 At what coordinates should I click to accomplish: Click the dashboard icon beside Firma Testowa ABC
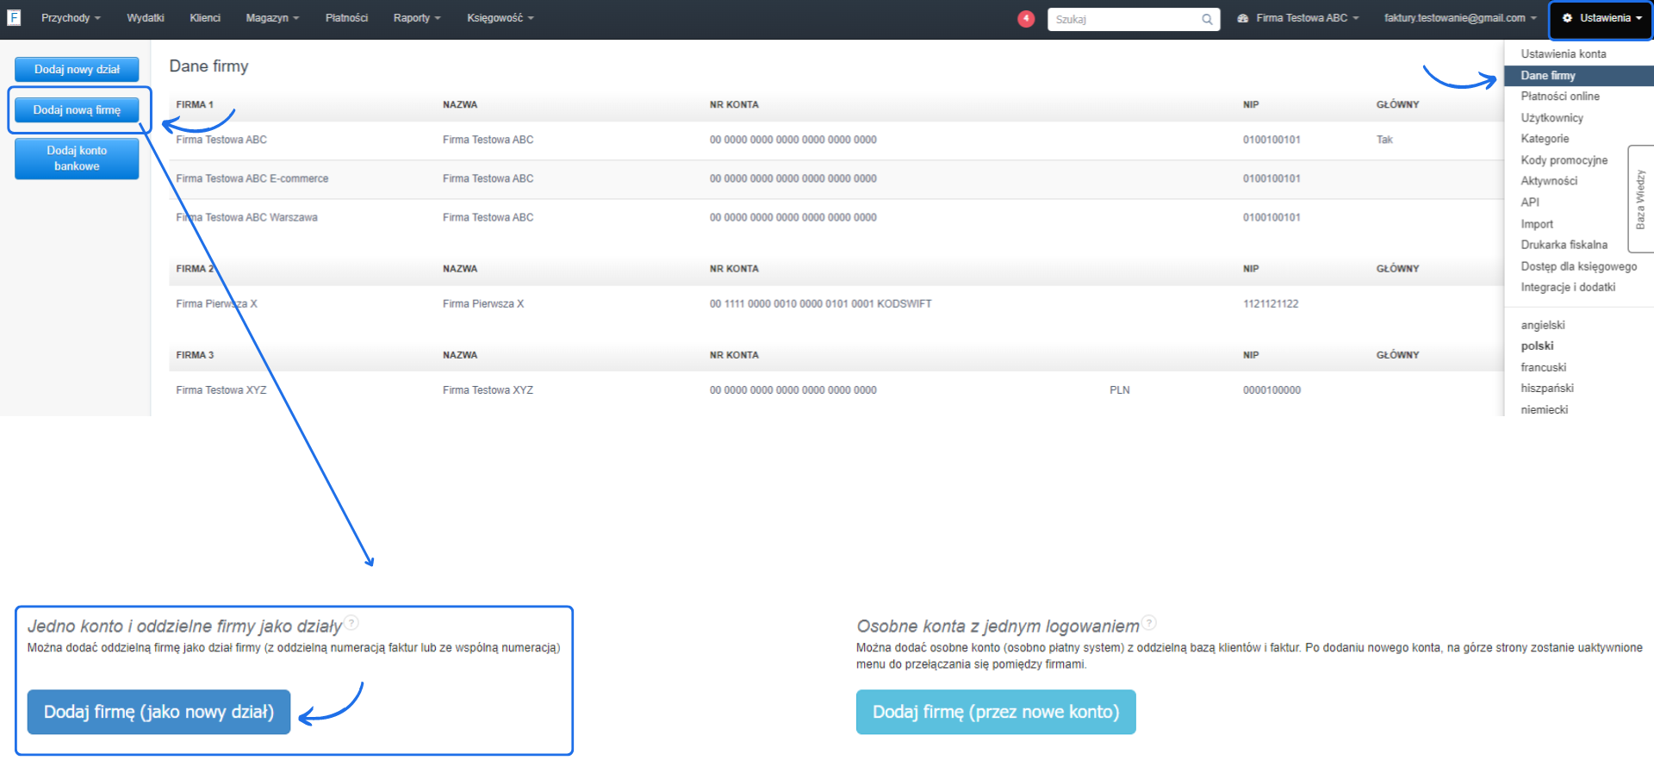click(1242, 18)
